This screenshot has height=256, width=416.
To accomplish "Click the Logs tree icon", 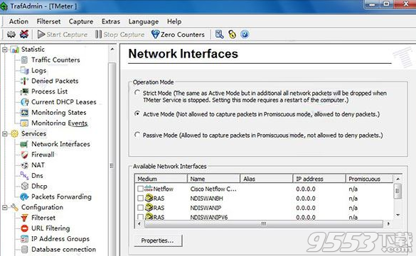I will coord(24,70).
